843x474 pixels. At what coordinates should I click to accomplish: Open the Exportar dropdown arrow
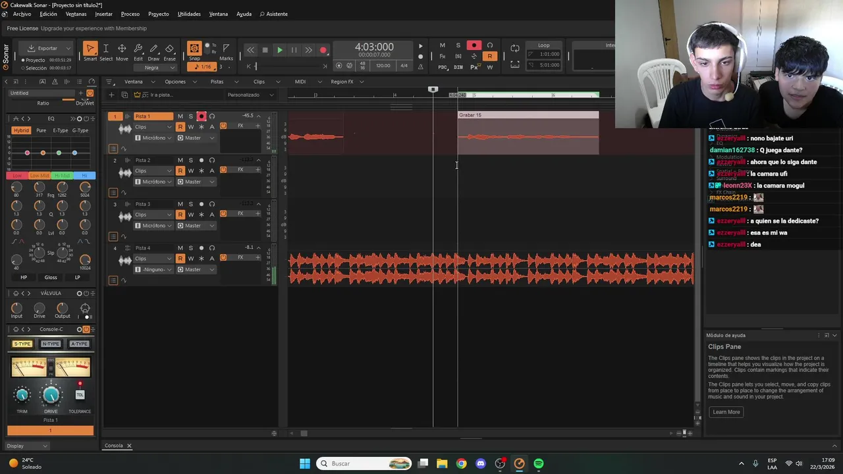pos(68,48)
